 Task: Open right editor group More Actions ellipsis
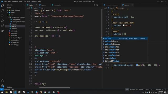[x=166, y=5]
